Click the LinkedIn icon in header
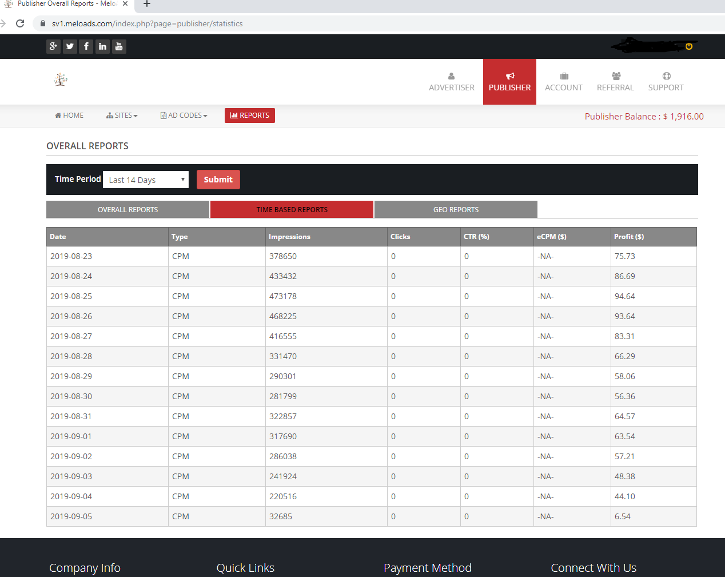Image resolution: width=725 pixels, height=577 pixels. (x=102, y=46)
